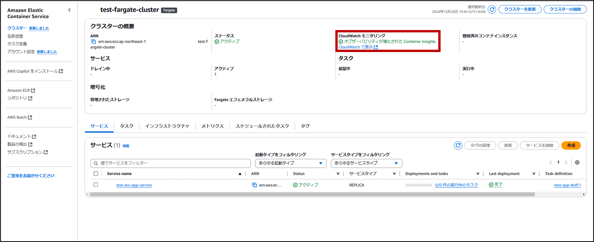Open the サービスタイプ filter dropdown
This screenshot has width=594, height=242.
tap(367, 163)
